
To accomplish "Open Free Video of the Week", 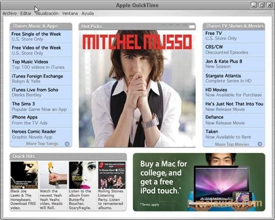I will coord(41,50).
